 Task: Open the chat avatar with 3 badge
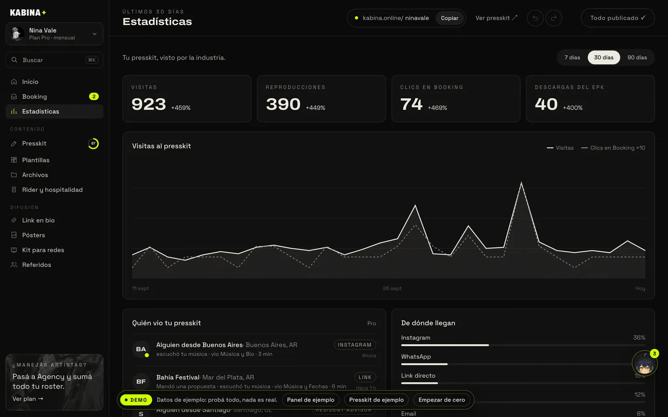pyautogui.click(x=645, y=364)
